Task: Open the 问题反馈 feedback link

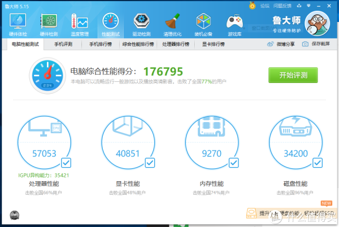Action: [282, 6]
